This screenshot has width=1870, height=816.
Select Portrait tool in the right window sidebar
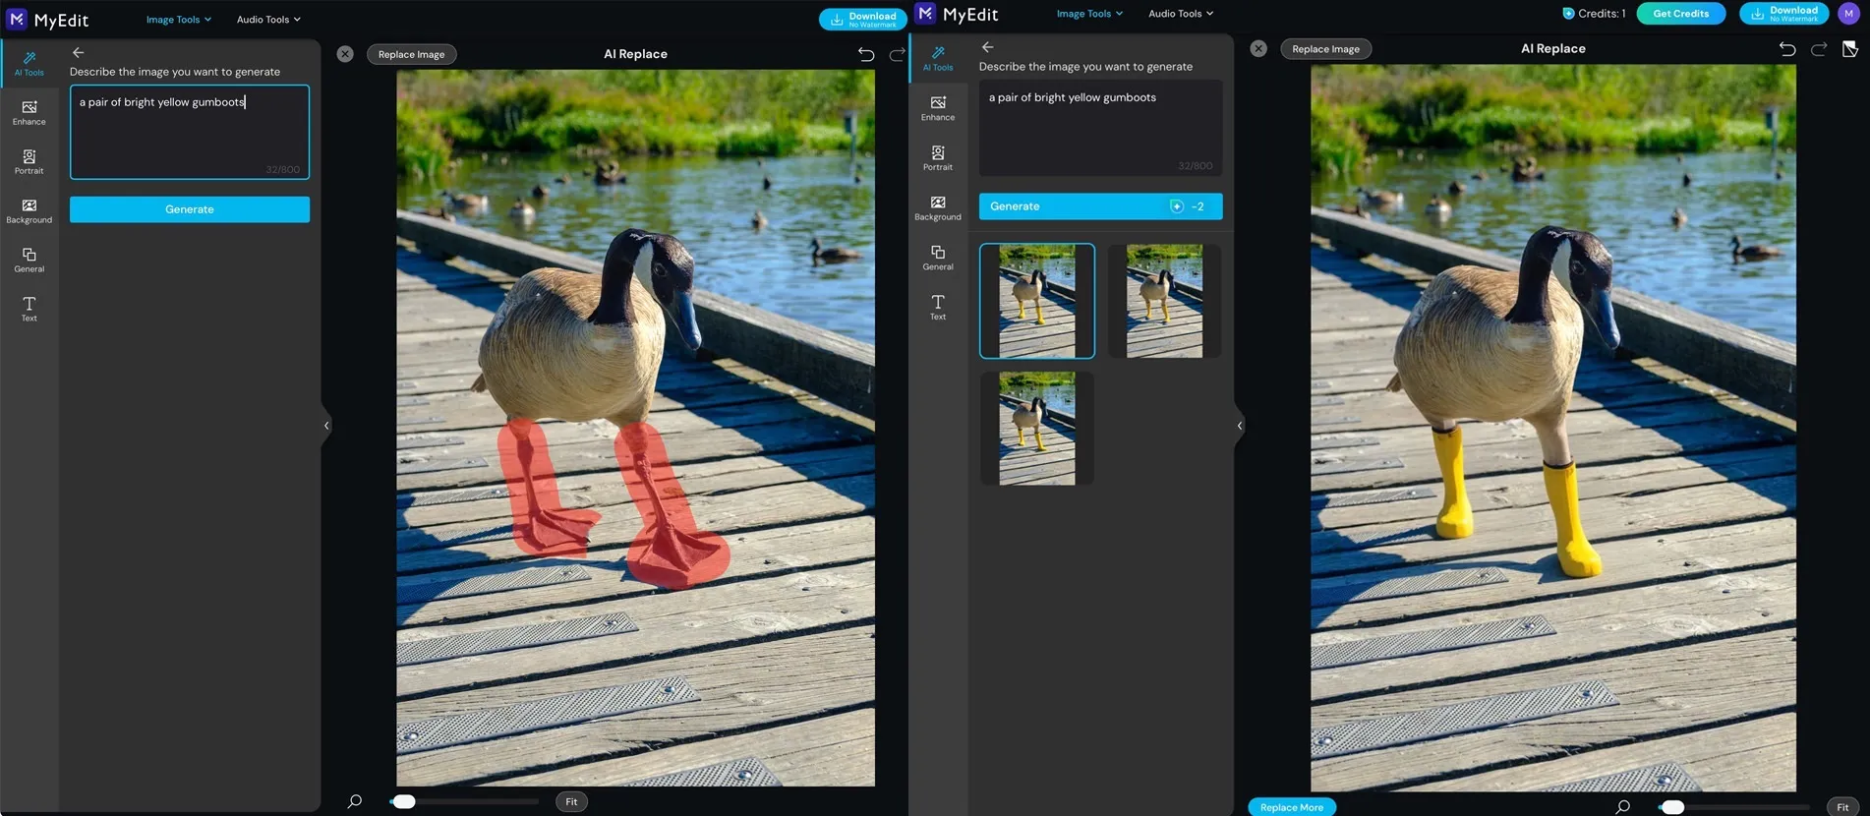(938, 157)
